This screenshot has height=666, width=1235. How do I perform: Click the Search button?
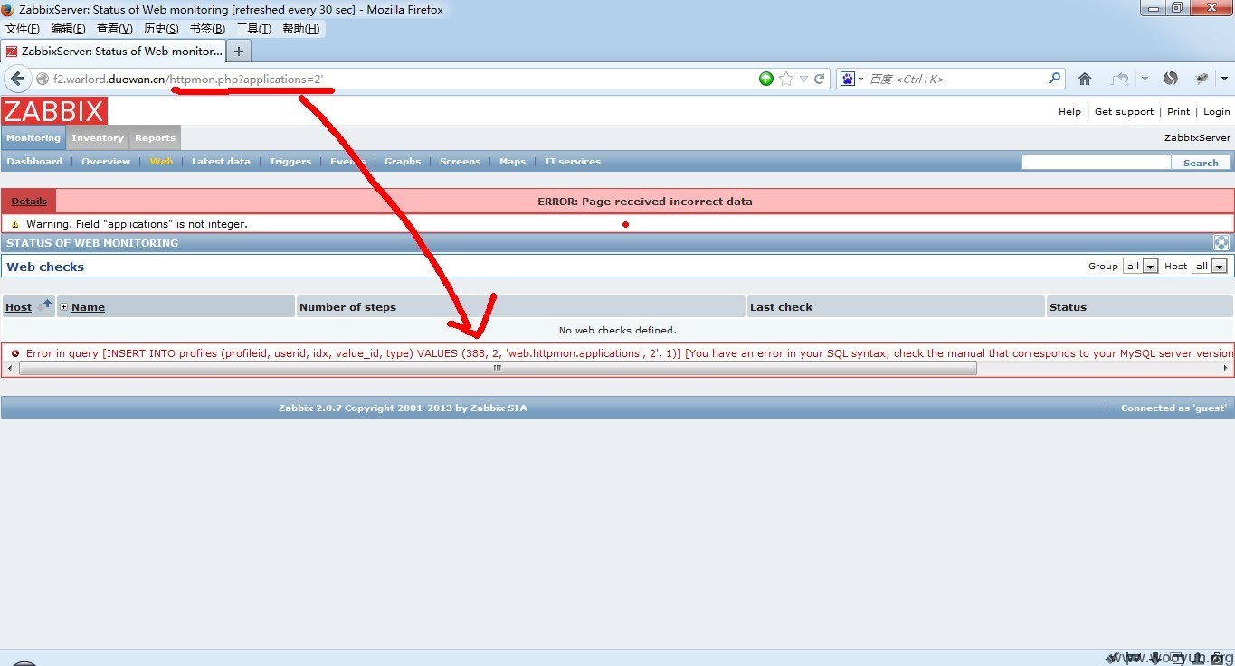click(1201, 163)
